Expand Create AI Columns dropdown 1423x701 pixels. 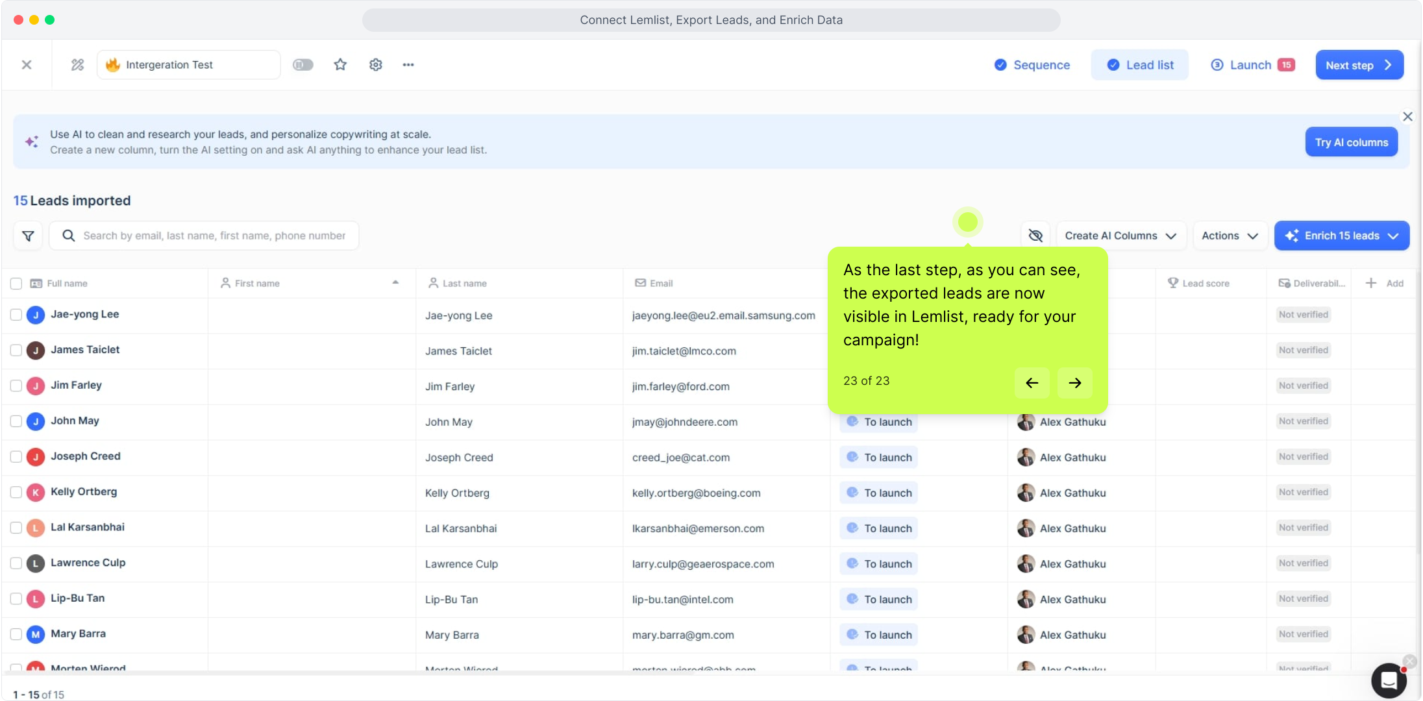pyautogui.click(x=1121, y=236)
